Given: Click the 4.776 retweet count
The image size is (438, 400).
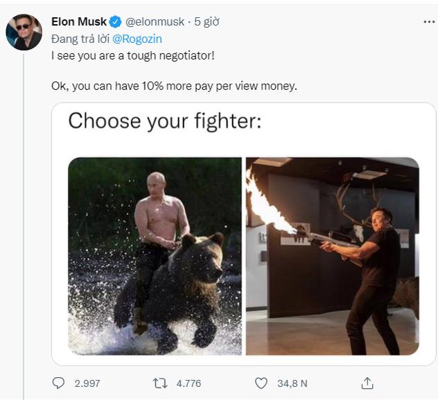Looking at the screenshot, I should click(187, 383).
